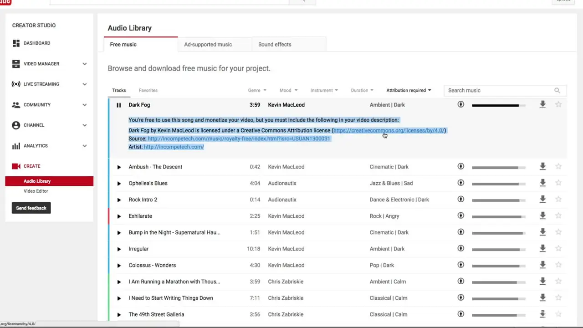Show attribution info for Ambush - The Descent

[x=460, y=167]
